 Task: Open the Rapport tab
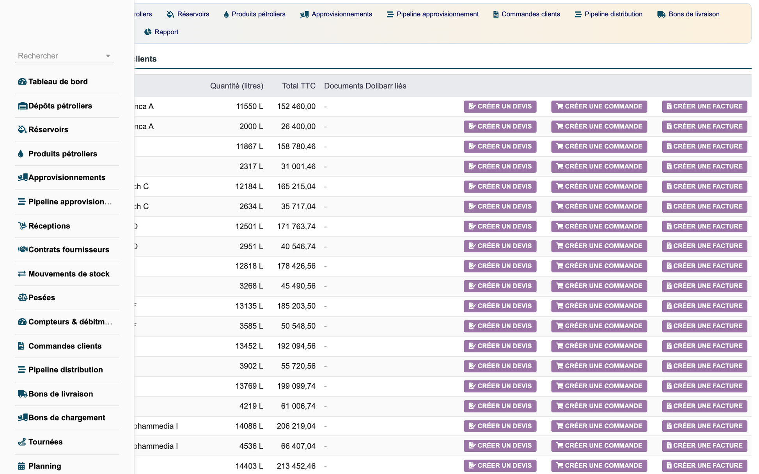(x=161, y=32)
